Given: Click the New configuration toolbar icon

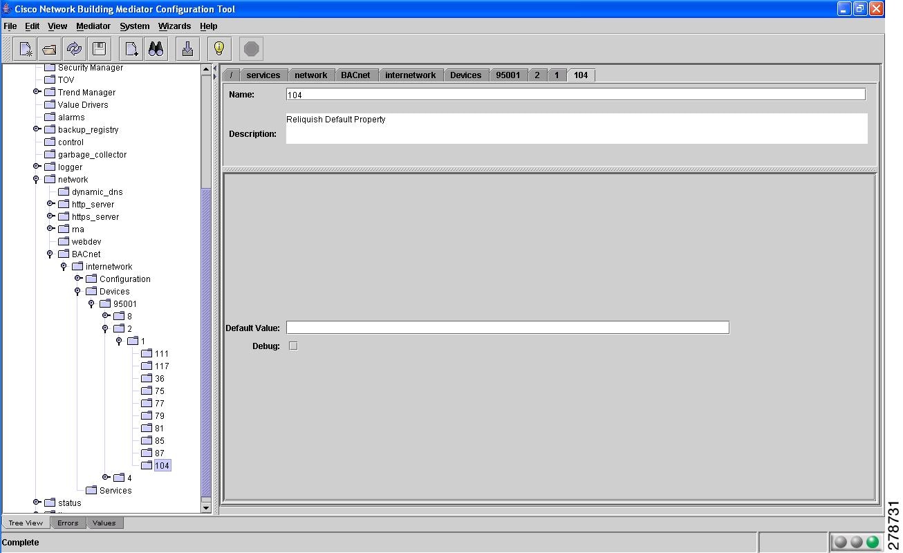Looking at the screenshot, I should point(26,48).
